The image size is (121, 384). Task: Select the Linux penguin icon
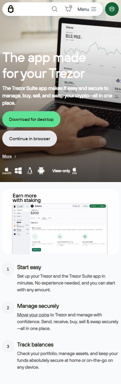click(x=30, y=171)
